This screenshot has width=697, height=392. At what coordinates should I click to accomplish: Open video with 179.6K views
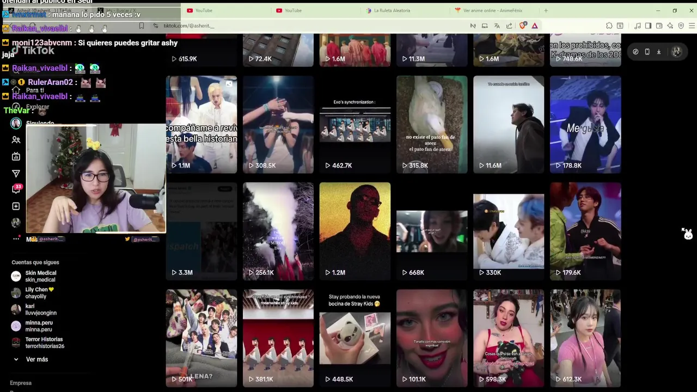click(585, 231)
